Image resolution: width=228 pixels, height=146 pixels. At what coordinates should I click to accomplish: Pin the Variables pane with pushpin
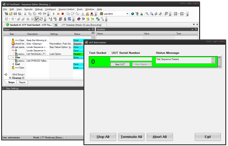(196, 29)
